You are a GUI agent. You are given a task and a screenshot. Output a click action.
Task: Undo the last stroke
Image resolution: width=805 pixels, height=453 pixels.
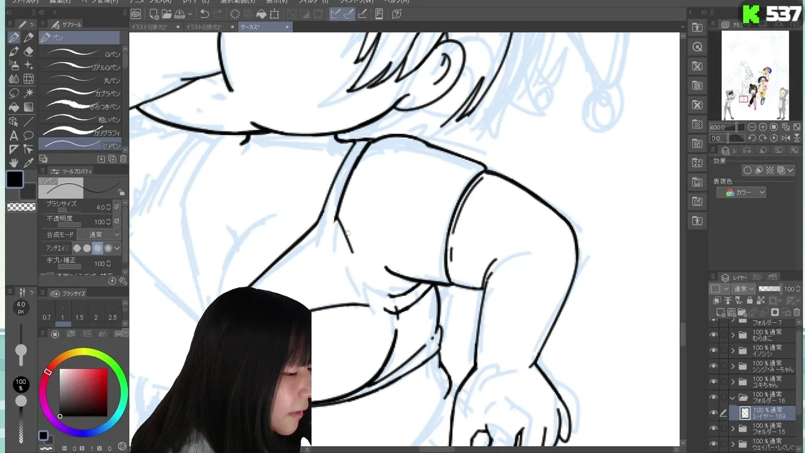[x=204, y=14]
